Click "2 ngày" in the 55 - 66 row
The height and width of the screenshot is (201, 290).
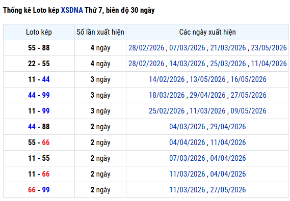(x=100, y=142)
